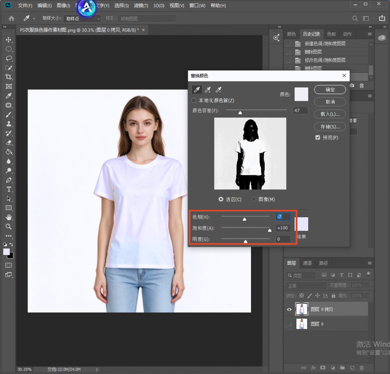Click the 载入(L)... button
Viewport: 390px width, 374px height.
[x=330, y=114]
